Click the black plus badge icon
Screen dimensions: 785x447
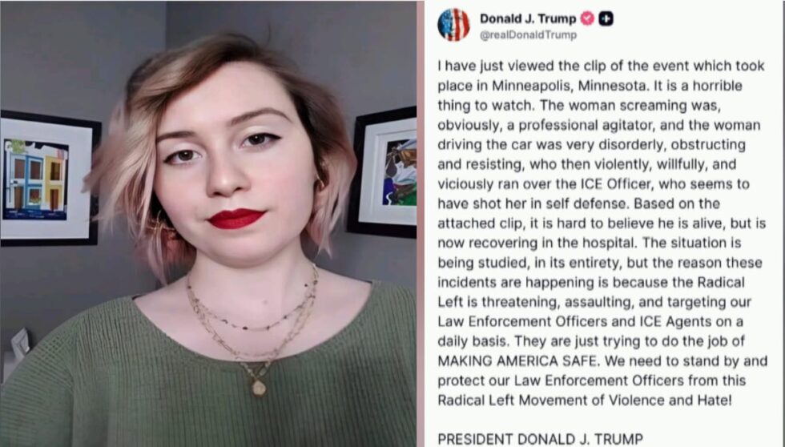pos(606,19)
